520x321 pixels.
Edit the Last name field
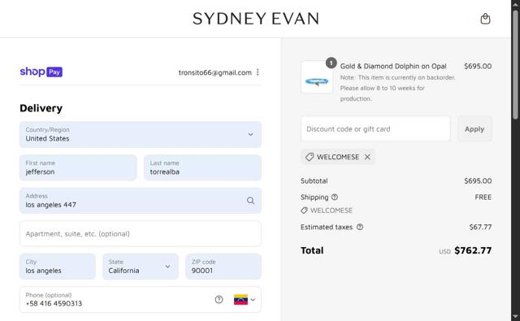202,167
